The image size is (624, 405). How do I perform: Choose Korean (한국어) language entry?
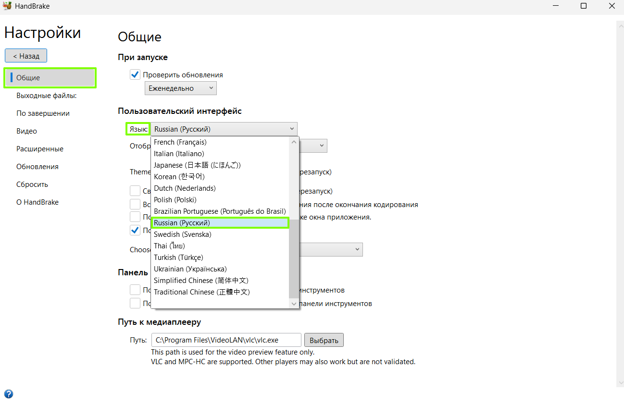(221, 177)
